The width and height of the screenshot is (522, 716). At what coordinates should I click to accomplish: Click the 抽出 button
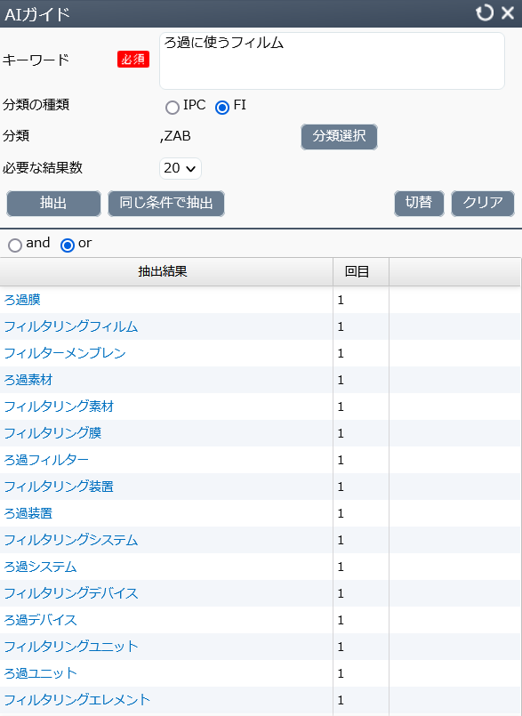(53, 203)
